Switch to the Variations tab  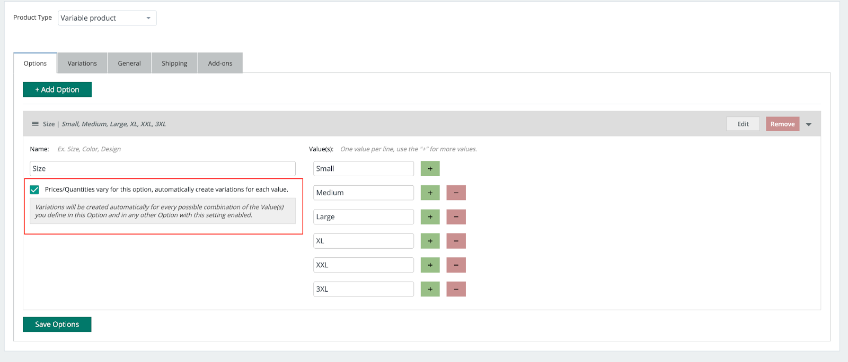(82, 63)
